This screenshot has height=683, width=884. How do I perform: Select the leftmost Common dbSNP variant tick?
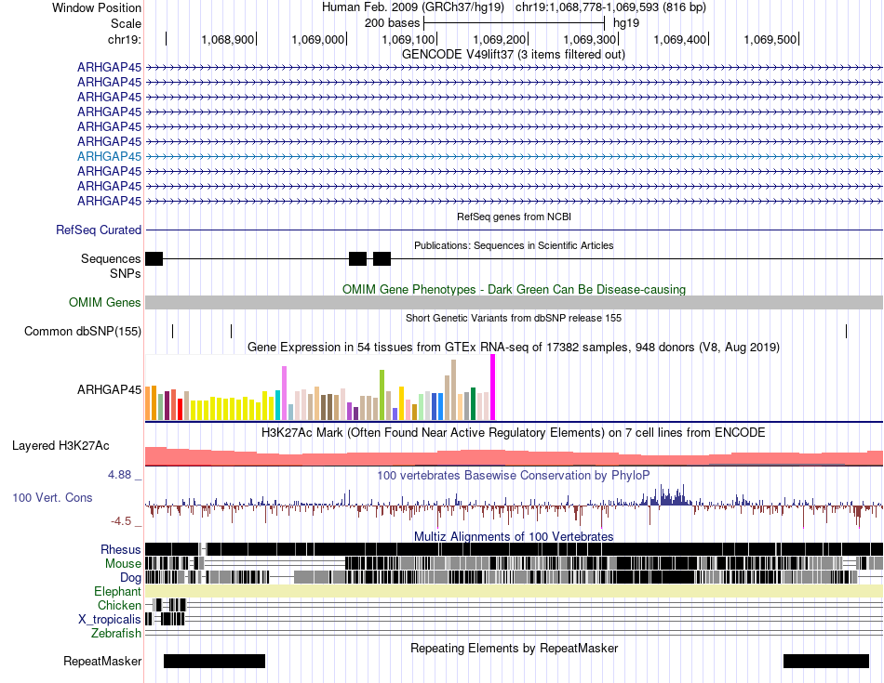click(172, 331)
